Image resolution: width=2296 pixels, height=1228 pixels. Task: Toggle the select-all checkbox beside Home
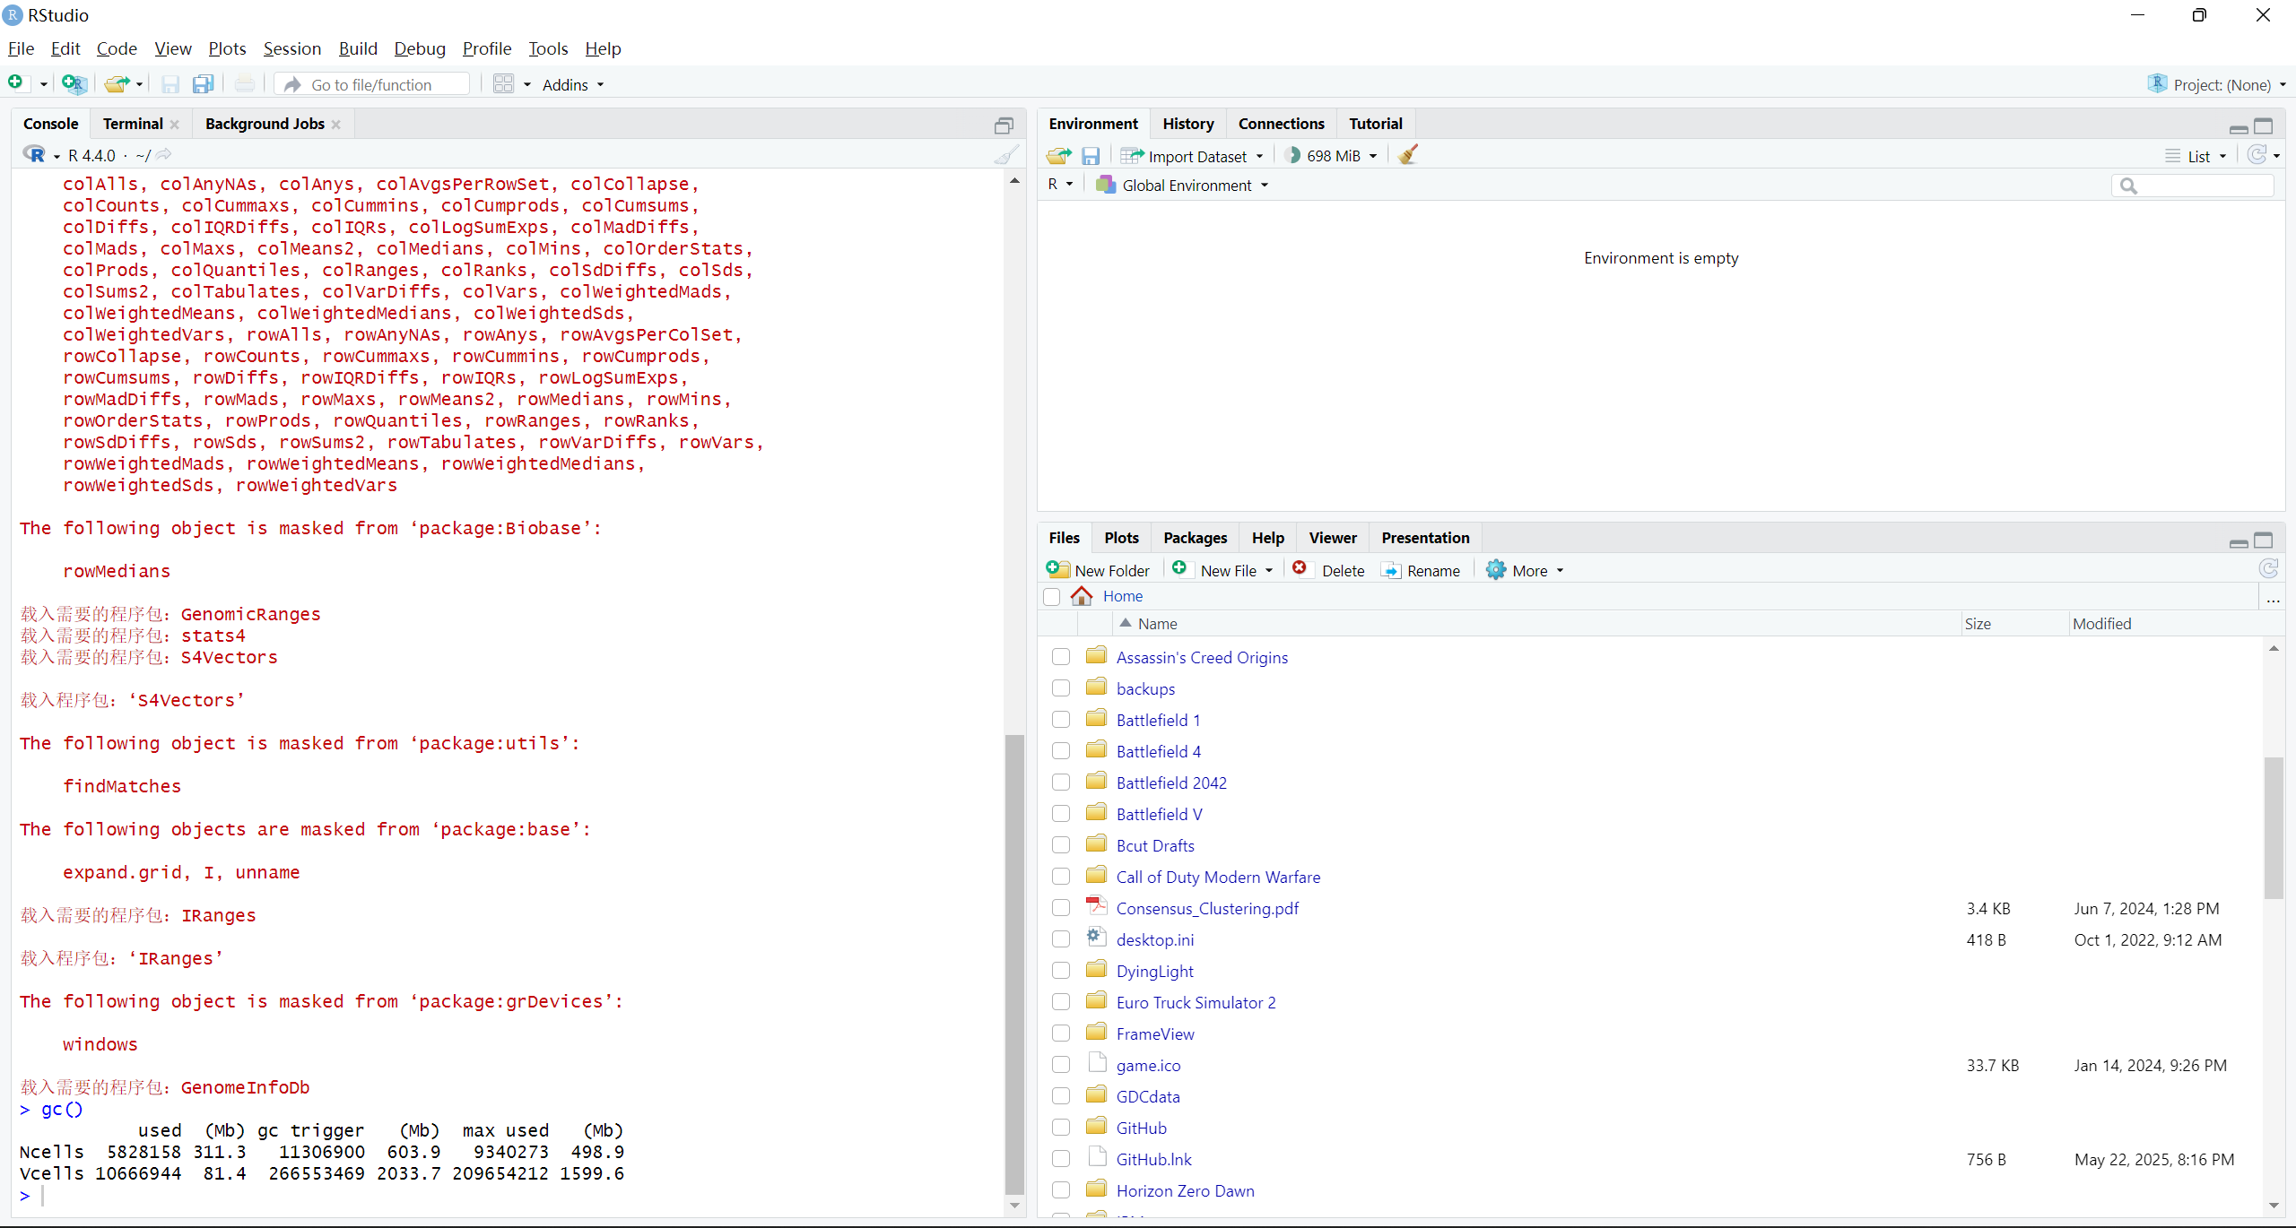click(x=1052, y=597)
